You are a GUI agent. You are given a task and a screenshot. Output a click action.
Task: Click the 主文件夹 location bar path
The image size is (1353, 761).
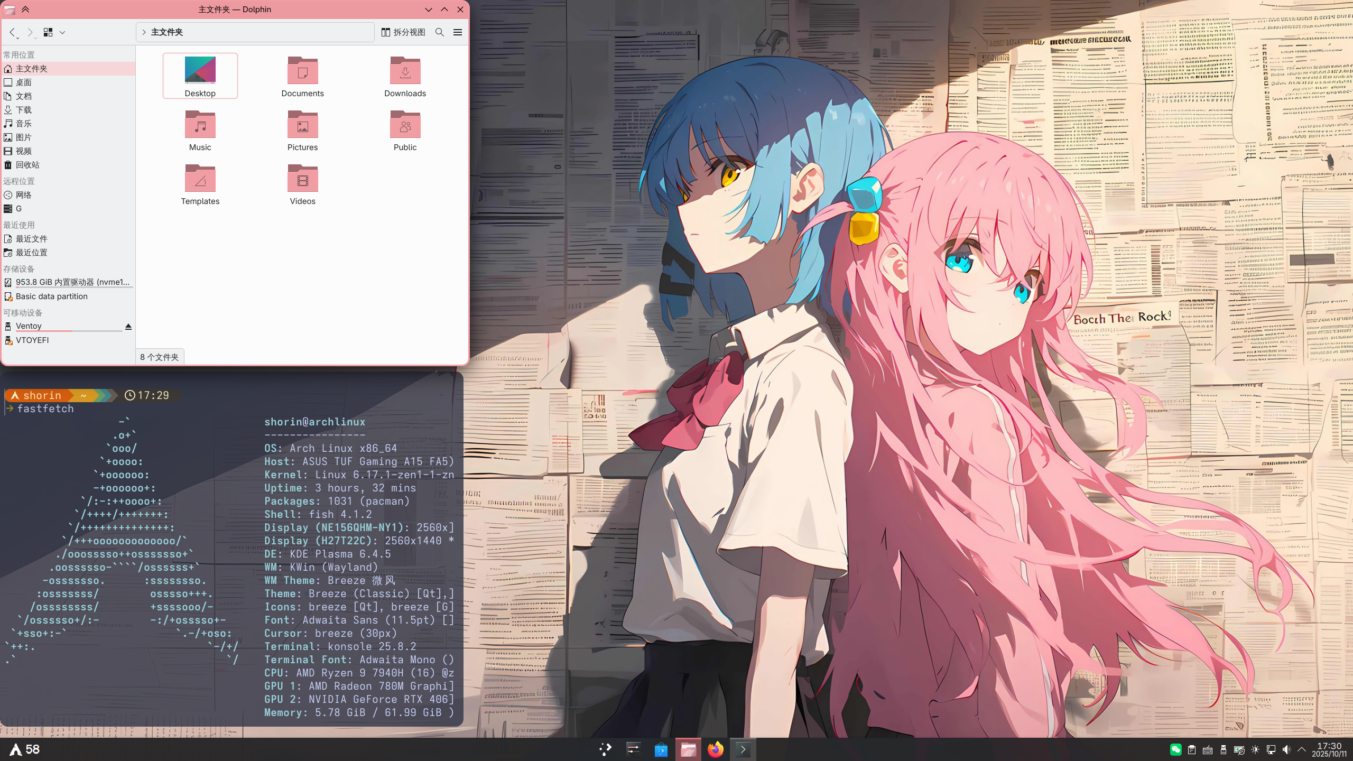point(167,32)
